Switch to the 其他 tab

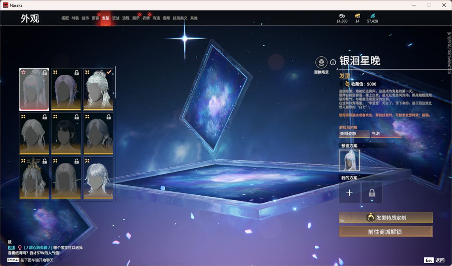click(x=194, y=18)
